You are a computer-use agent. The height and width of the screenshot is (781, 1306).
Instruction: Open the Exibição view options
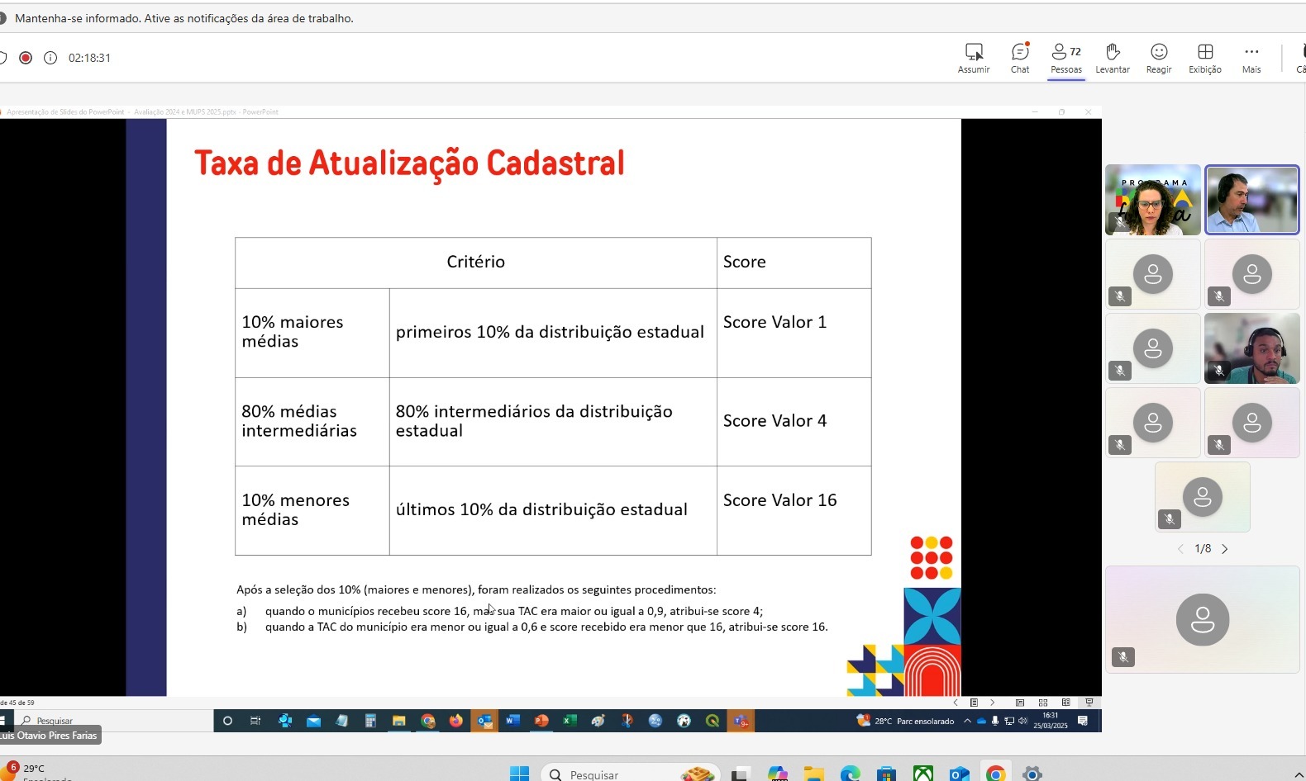coord(1205,58)
